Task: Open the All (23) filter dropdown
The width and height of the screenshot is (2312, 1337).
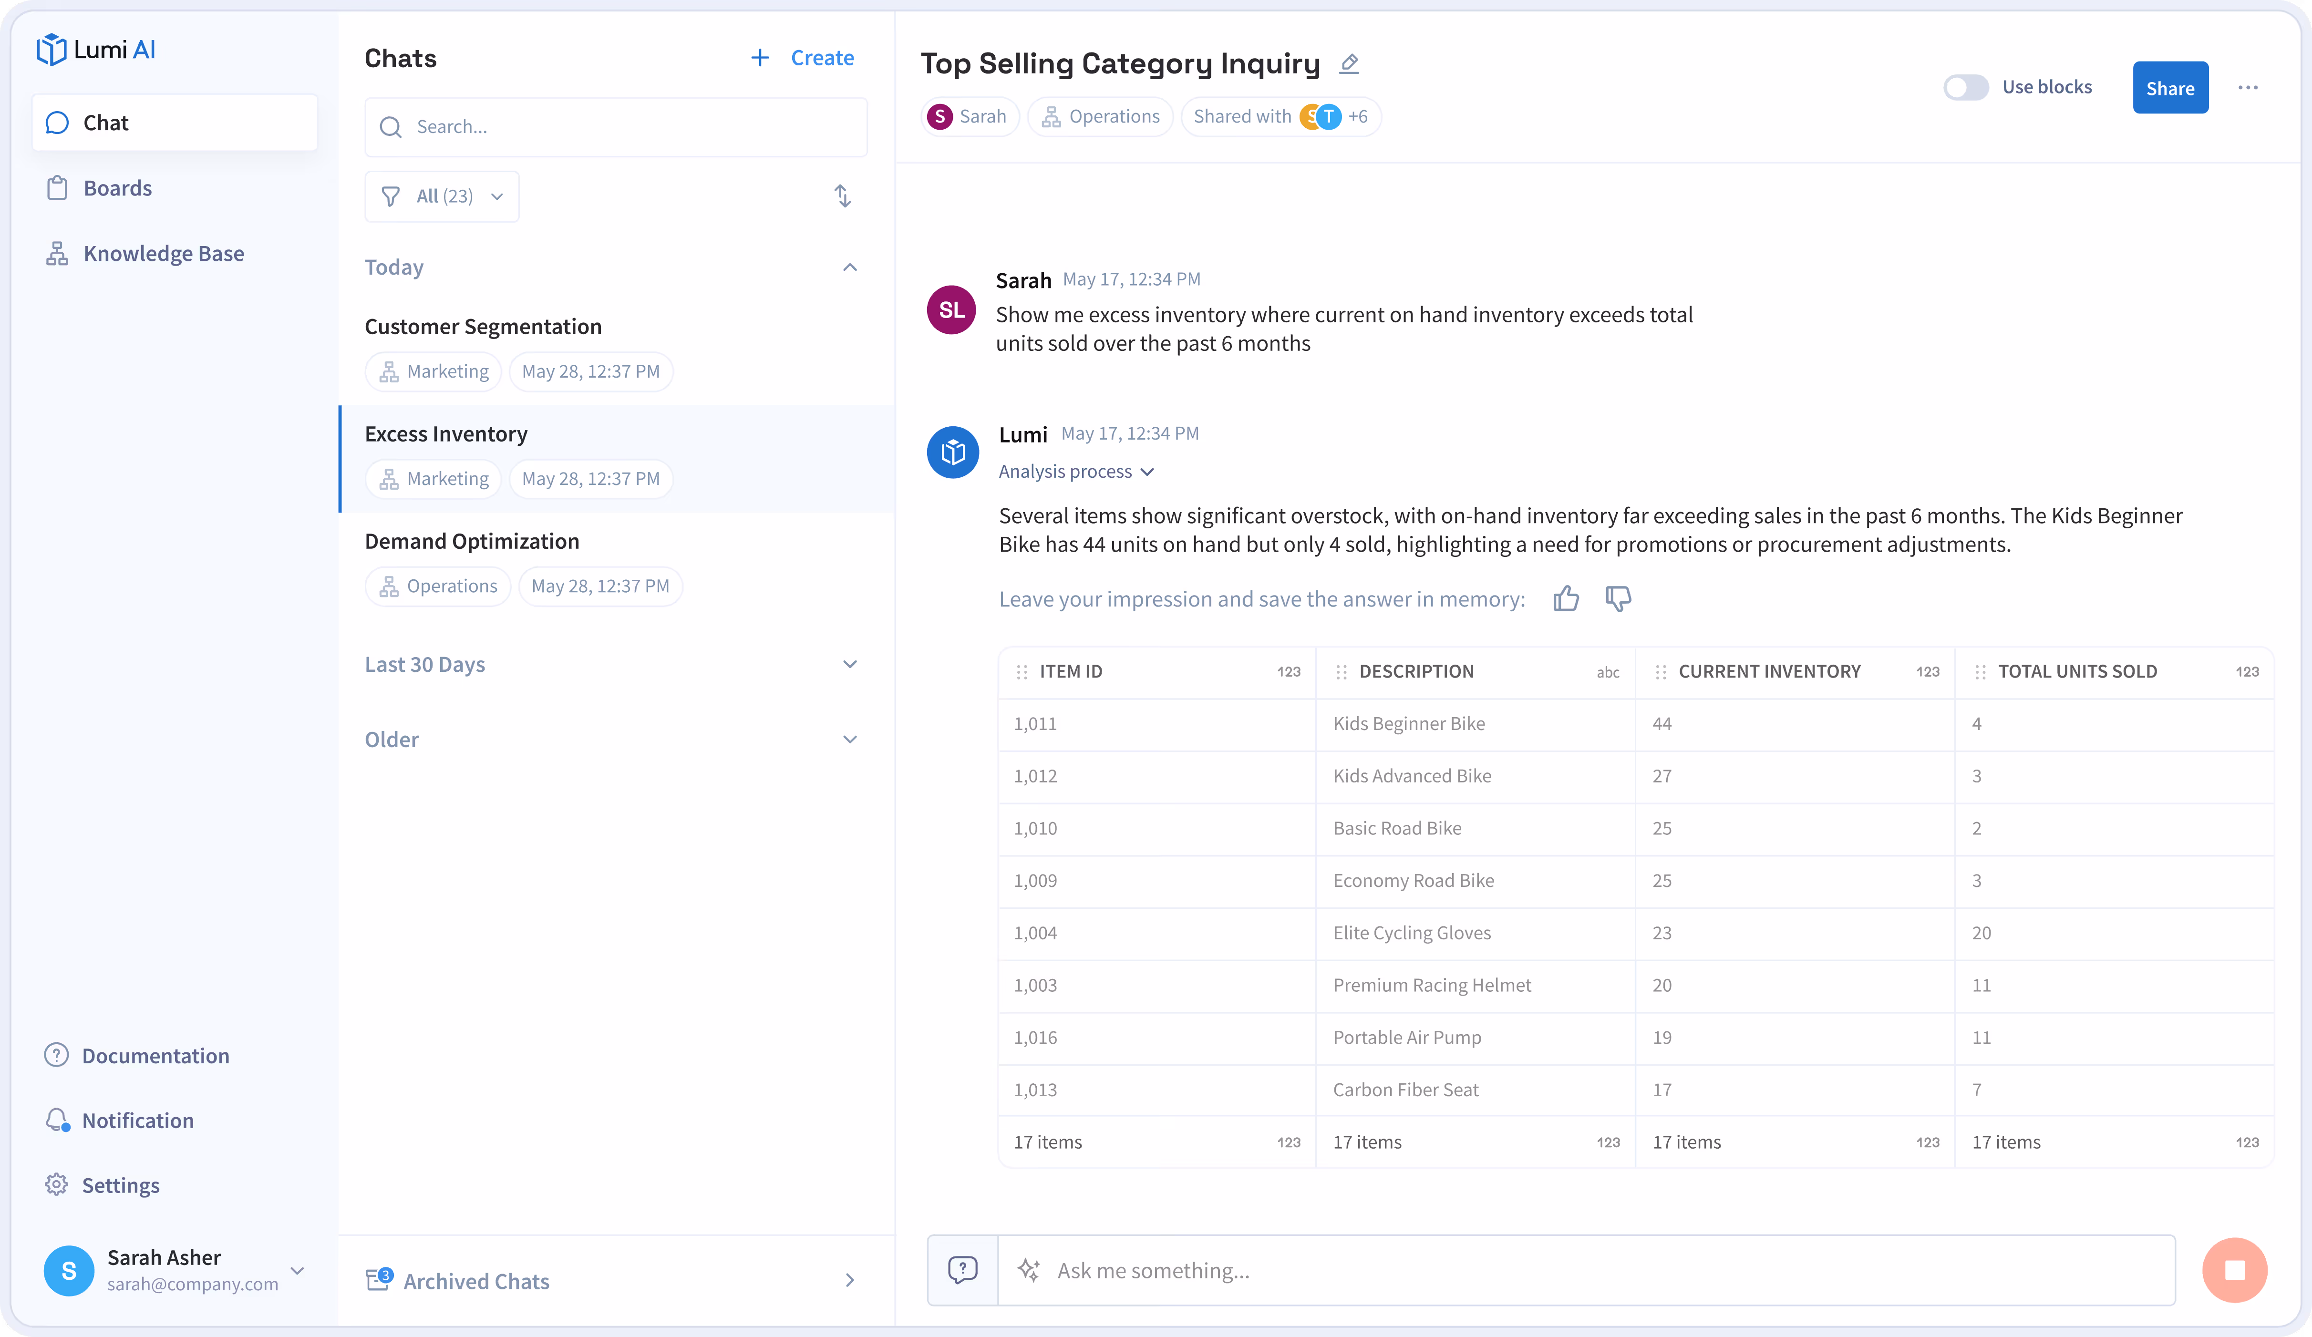Action: pyautogui.click(x=442, y=196)
